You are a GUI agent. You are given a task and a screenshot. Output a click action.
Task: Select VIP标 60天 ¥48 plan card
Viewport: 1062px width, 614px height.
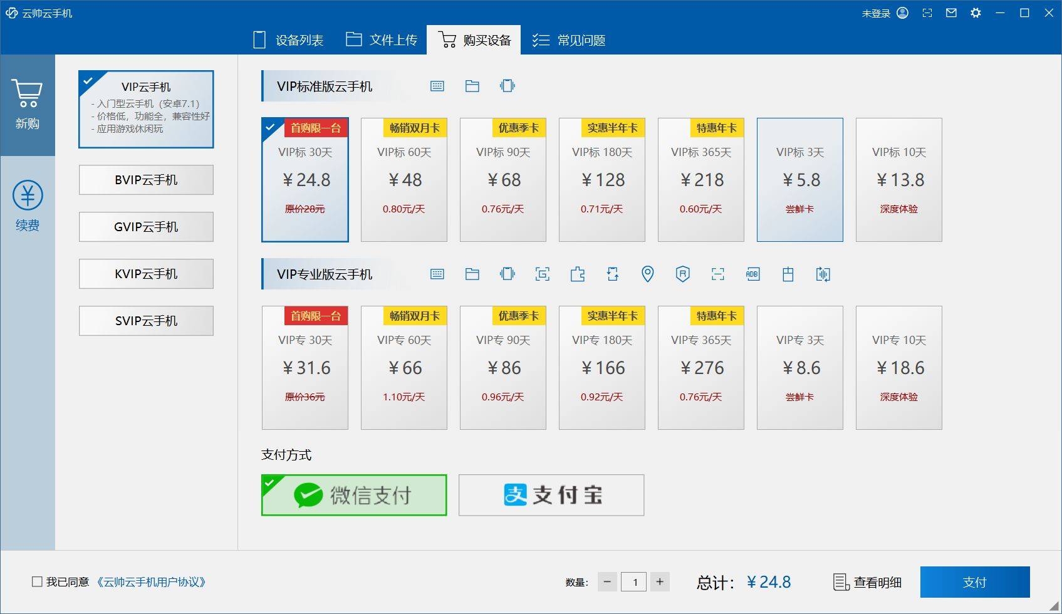[404, 180]
